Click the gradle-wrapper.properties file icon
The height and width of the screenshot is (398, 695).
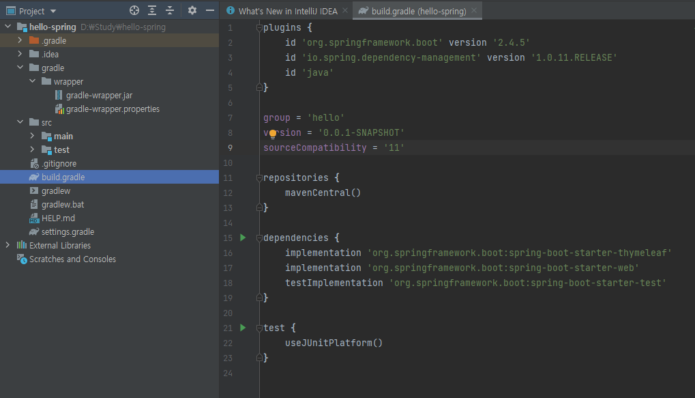tap(59, 109)
